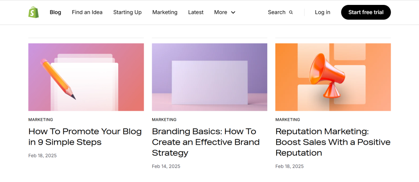Open the orange megaphone article thumbnail

pos(333,77)
